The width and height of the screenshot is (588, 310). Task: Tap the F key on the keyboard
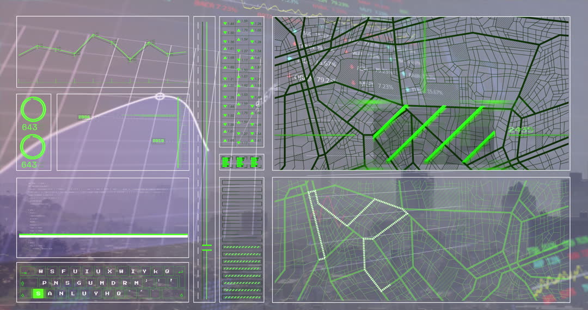click(64, 271)
